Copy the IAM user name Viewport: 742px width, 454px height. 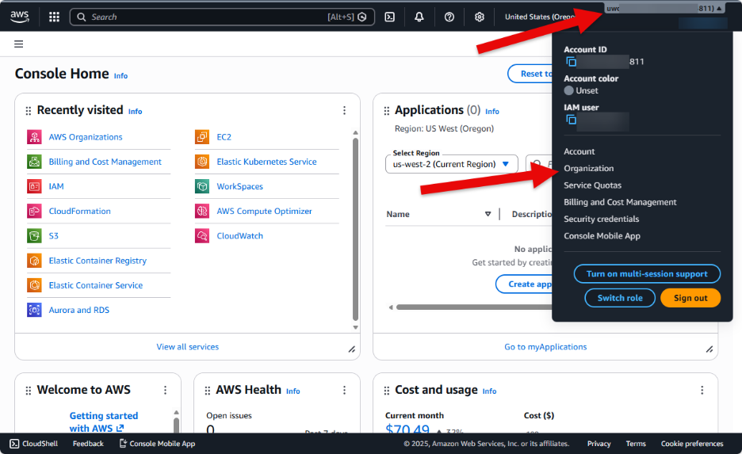click(572, 120)
